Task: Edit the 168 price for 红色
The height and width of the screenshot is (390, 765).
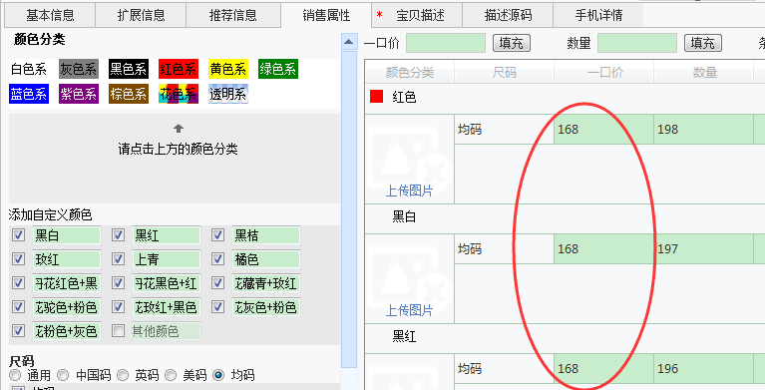Action: pos(604,130)
